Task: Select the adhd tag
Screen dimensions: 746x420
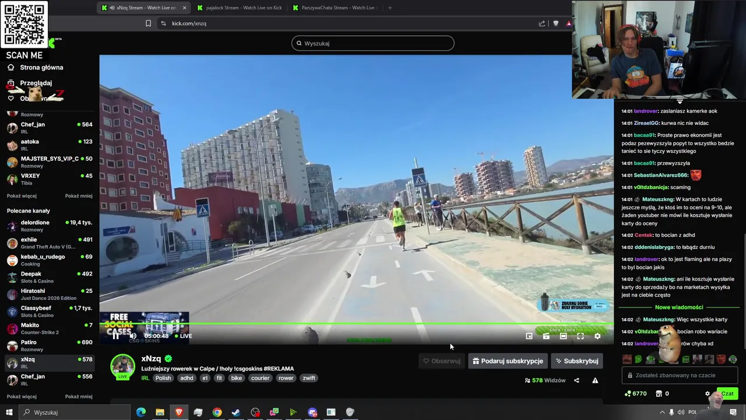Action: (x=186, y=378)
